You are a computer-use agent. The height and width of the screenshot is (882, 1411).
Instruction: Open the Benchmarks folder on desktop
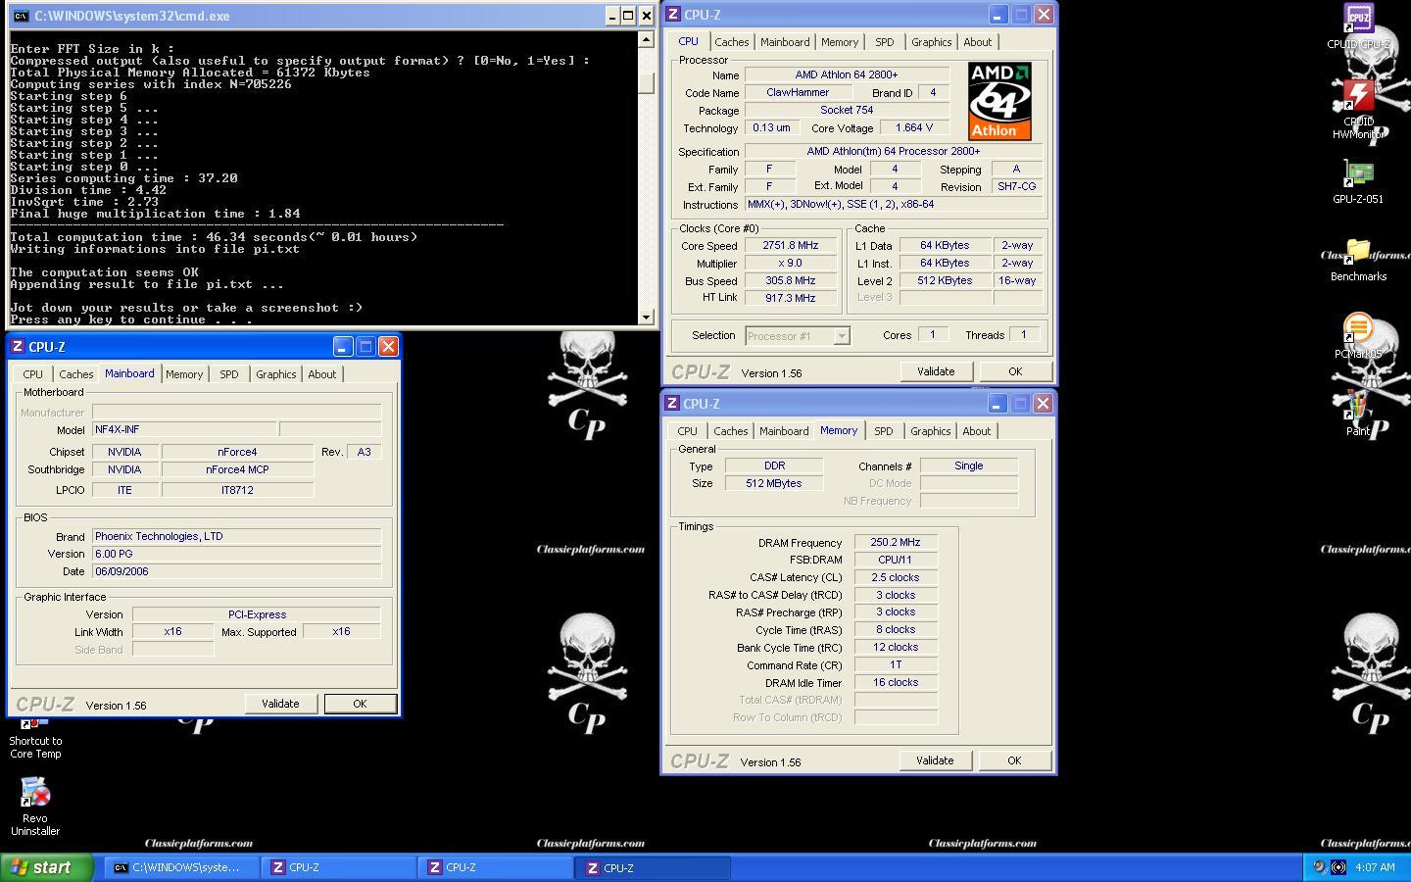click(1358, 259)
